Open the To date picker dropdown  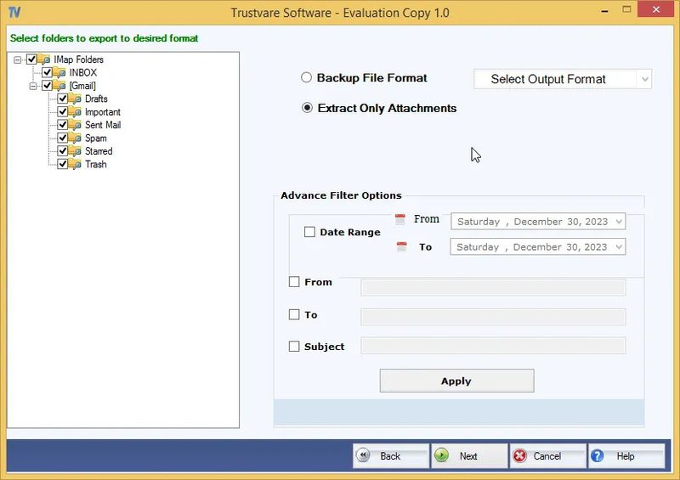(619, 246)
